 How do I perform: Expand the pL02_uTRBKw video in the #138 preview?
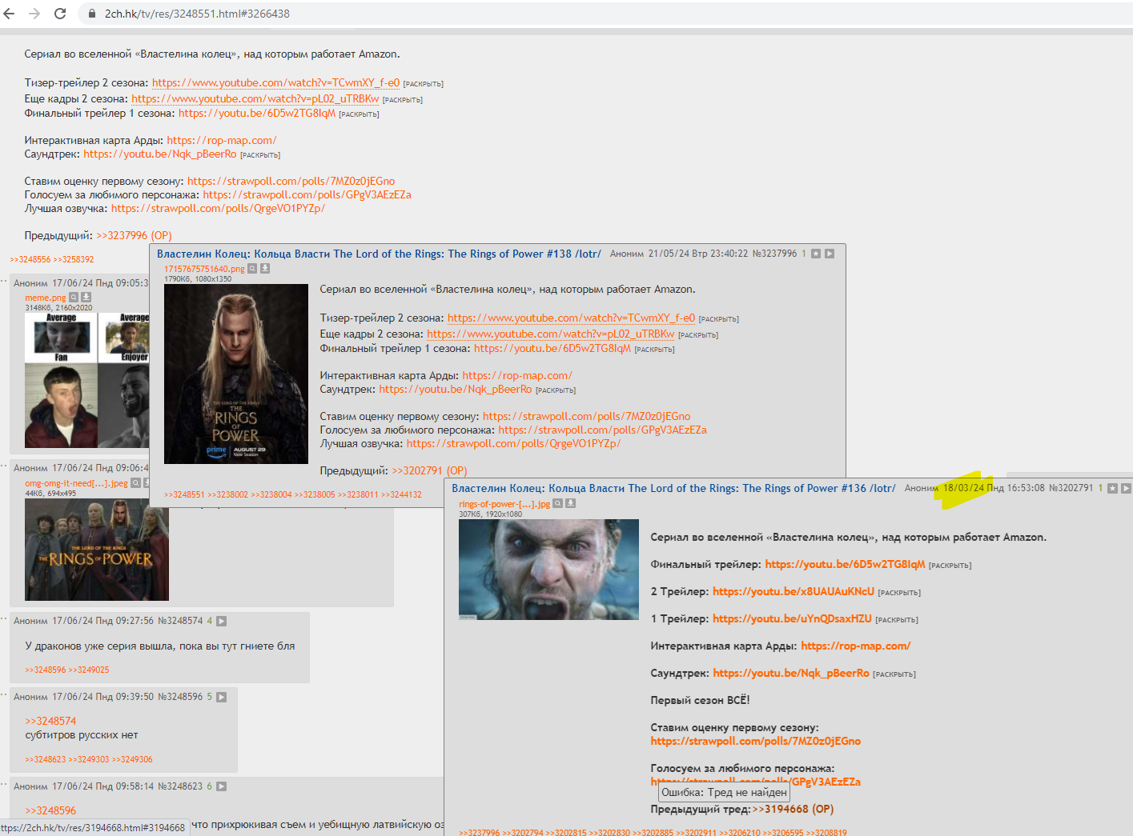pyautogui.click(x=698, y=335)
